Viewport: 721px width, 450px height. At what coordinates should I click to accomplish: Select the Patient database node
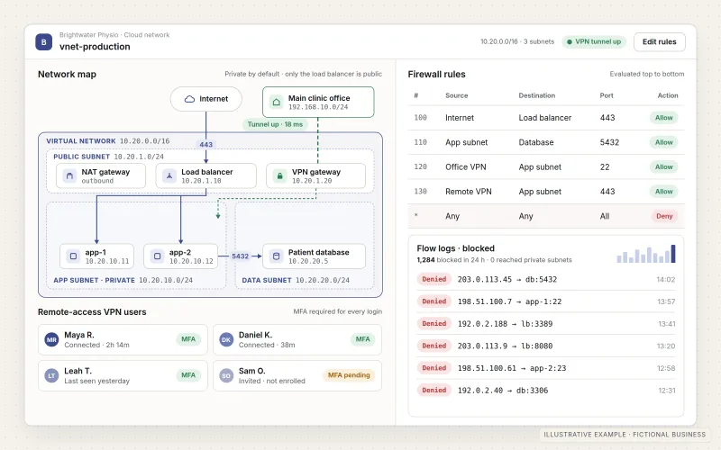pyautogui.click(x=314, y=256)
